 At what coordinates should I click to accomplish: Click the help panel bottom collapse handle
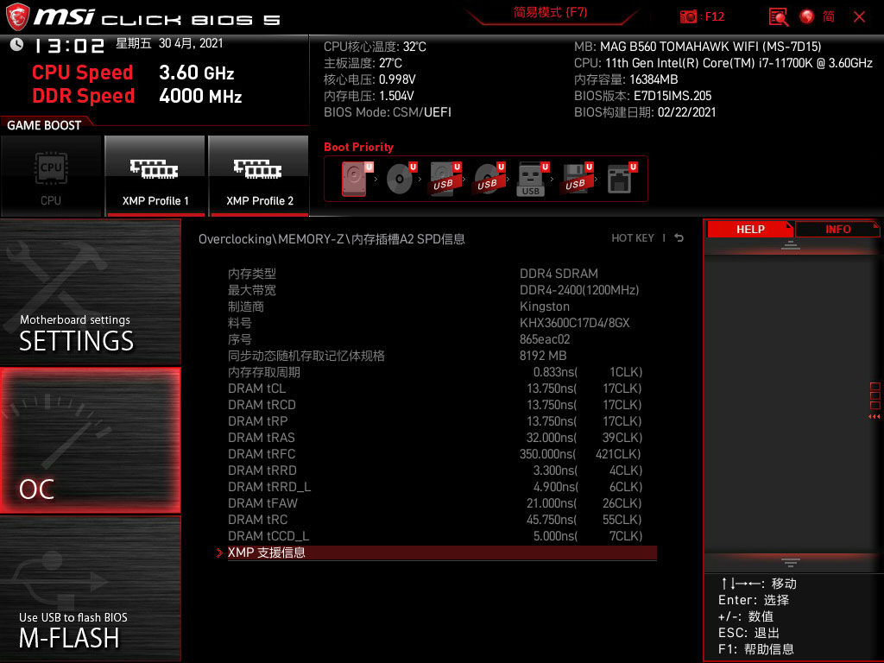point(791,562)
